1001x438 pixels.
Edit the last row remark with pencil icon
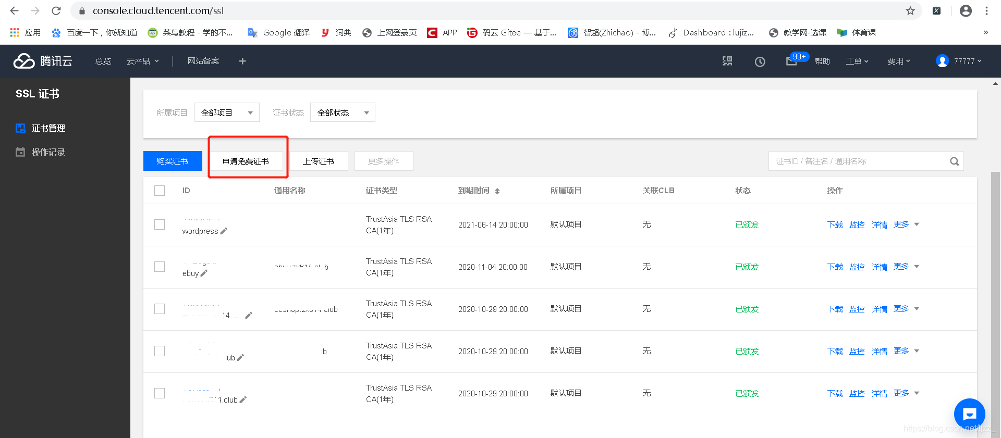[243, 399]
